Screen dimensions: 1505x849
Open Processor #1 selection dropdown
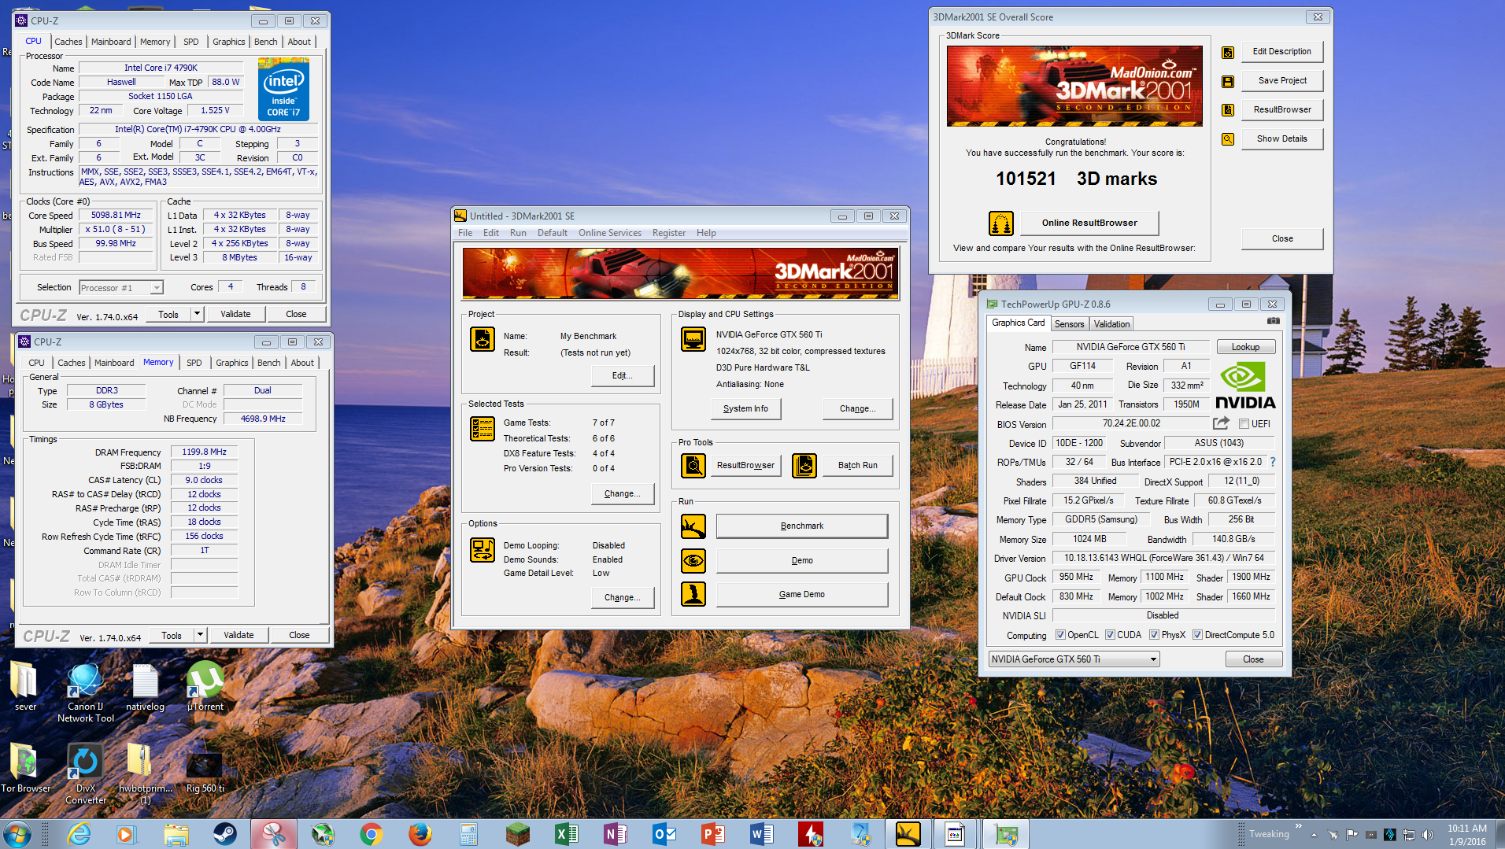coord(121,288)
